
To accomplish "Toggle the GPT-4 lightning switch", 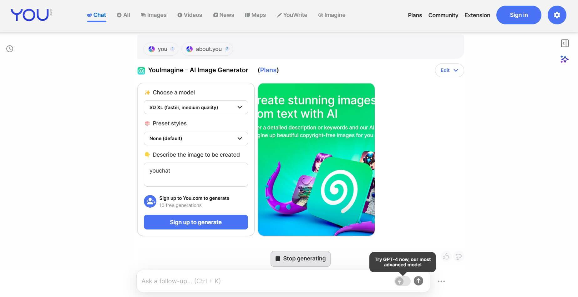I will click(402, 281).
